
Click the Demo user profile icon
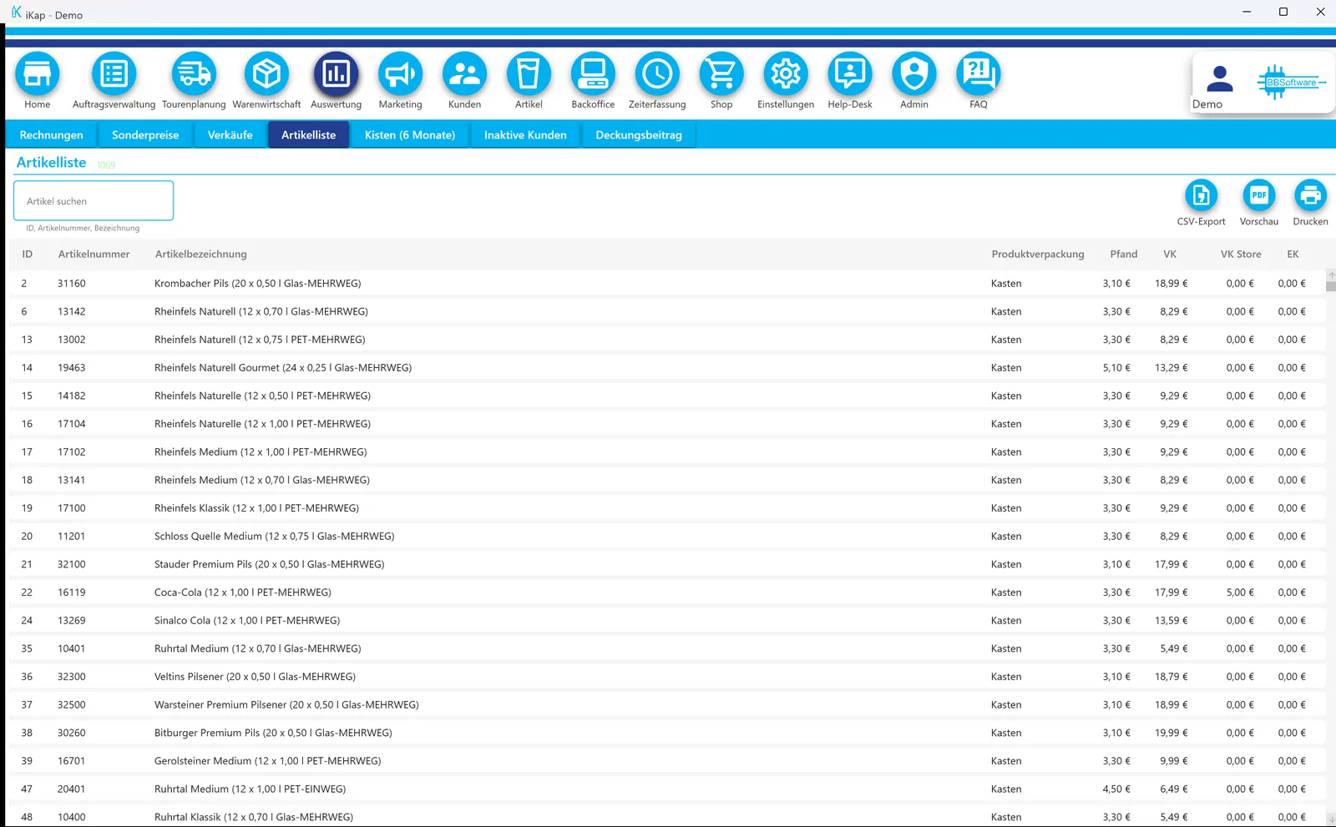click(1220, 79)
